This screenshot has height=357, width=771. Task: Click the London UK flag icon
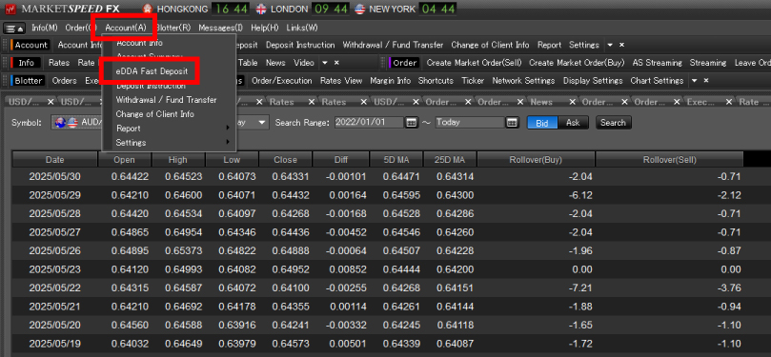point(261,9)
